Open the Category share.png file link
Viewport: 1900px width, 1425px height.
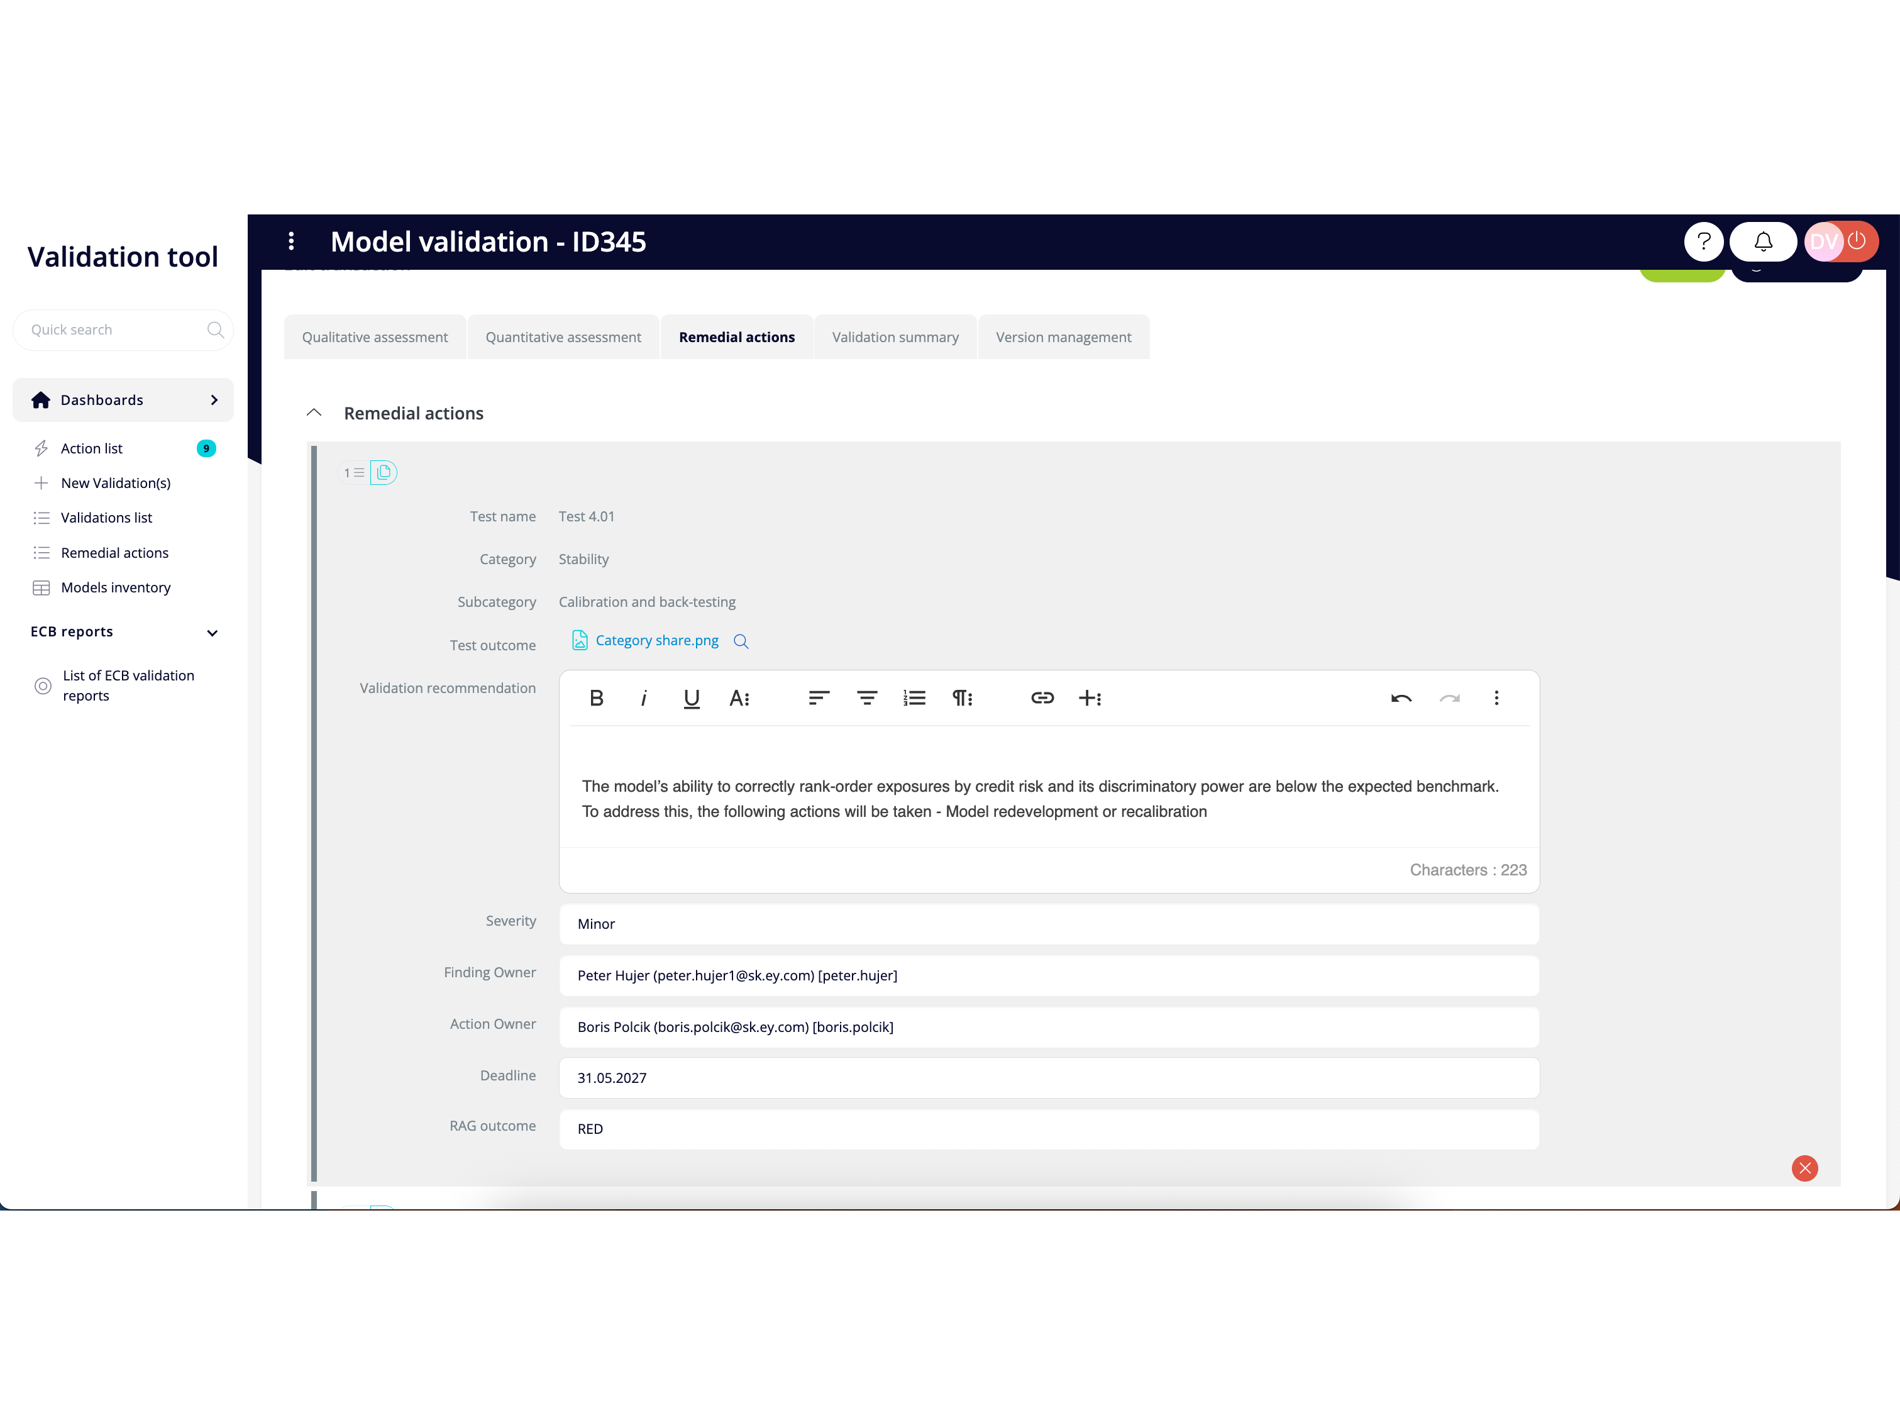pyautogui.click(x=656, y=641)
